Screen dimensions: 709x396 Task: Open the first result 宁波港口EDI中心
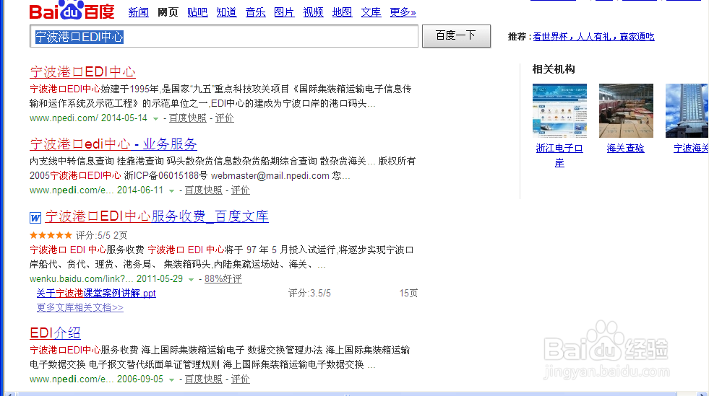click(x=82, y=71)
